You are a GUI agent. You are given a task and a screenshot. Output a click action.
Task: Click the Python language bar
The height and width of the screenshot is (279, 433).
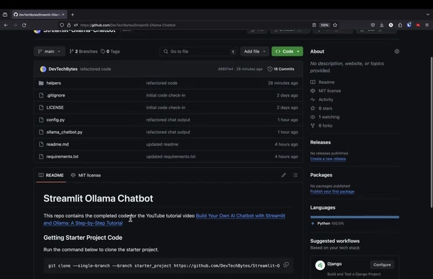(354, 217)
